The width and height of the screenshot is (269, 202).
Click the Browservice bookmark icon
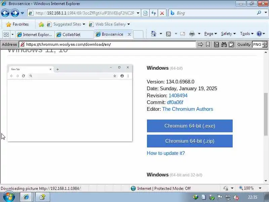(x=208, y=44)
